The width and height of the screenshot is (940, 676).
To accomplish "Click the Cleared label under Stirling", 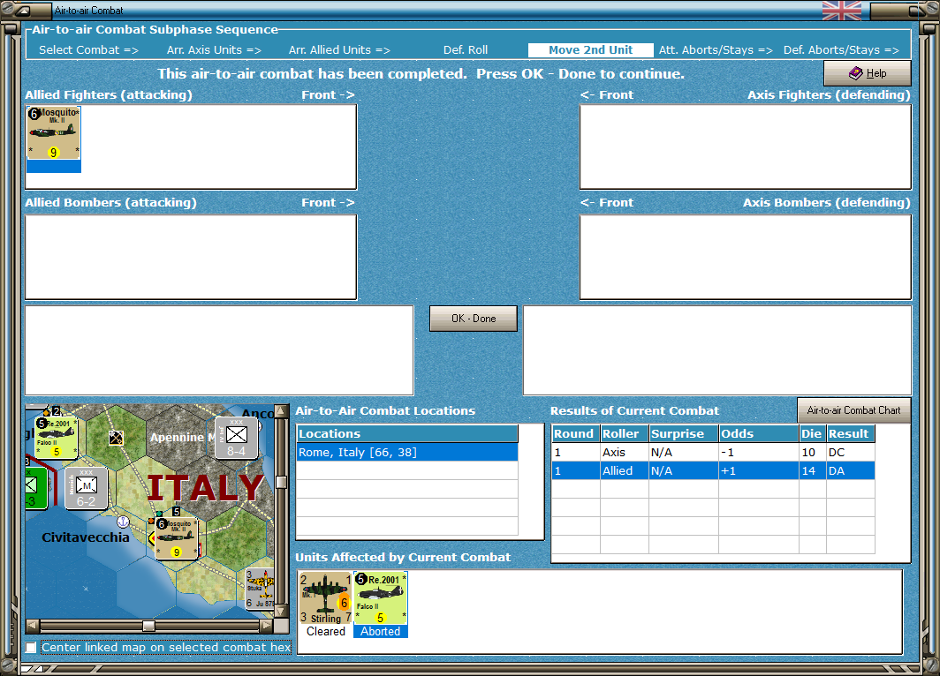I will (325, 631).
